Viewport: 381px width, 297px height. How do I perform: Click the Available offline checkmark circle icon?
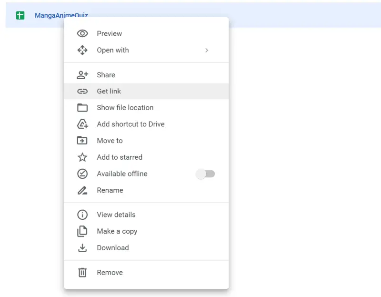82,174
